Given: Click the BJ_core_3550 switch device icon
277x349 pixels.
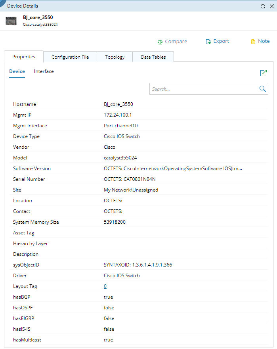Looking at the screenshot, I should (x=11, y=21).
